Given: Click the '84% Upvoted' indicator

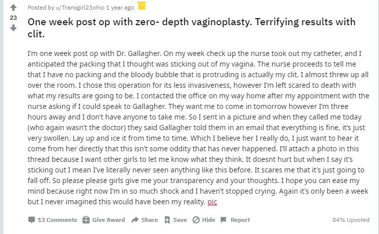Looking at the screenshot, I should 350,220.
